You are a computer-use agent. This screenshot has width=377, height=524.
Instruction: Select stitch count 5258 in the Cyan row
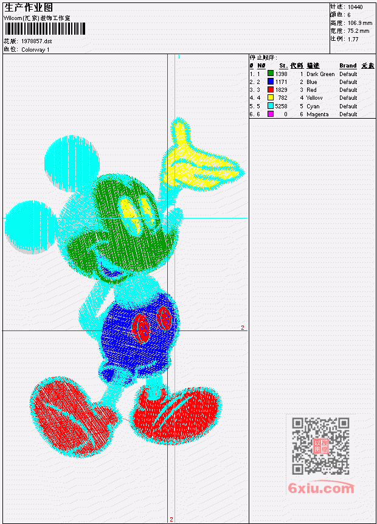(x=281, y=107)
